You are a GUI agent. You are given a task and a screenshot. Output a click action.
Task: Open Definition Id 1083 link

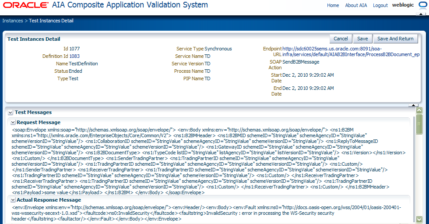pos(74,56)
